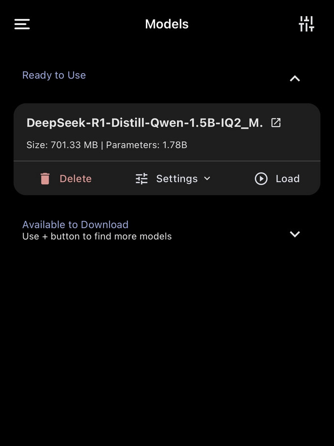This screenshot has width=334, height=446.
Task: Click the chevron next to Available to Download
Action: pyautogui.click(x=295, y=234)
